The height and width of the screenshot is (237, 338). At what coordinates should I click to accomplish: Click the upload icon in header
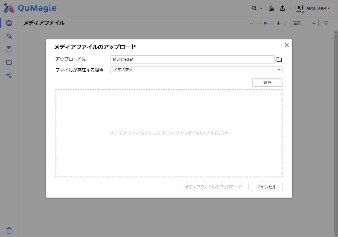(x=282, y=8)
